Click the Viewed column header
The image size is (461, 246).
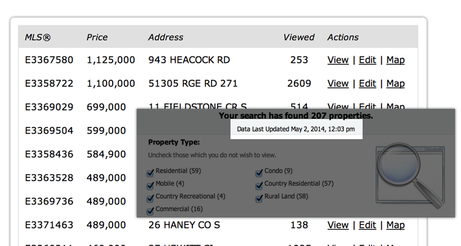pos(298,38)
